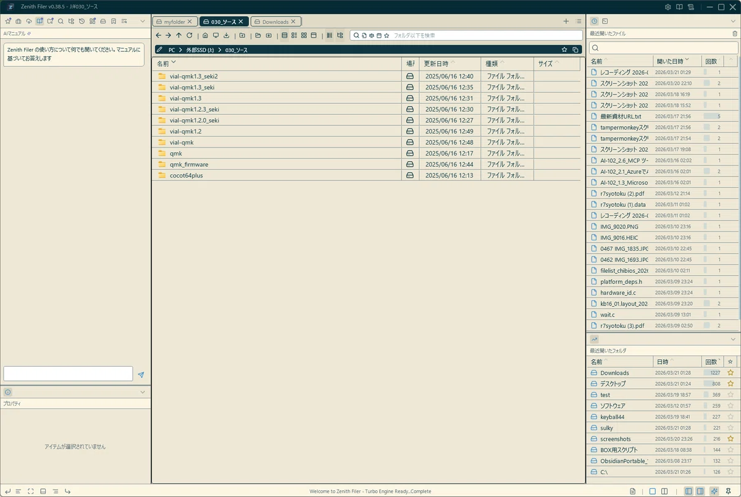
Task: Collapse the 最近開いたフォルダ panel chevron
Action: pos(733,339)
